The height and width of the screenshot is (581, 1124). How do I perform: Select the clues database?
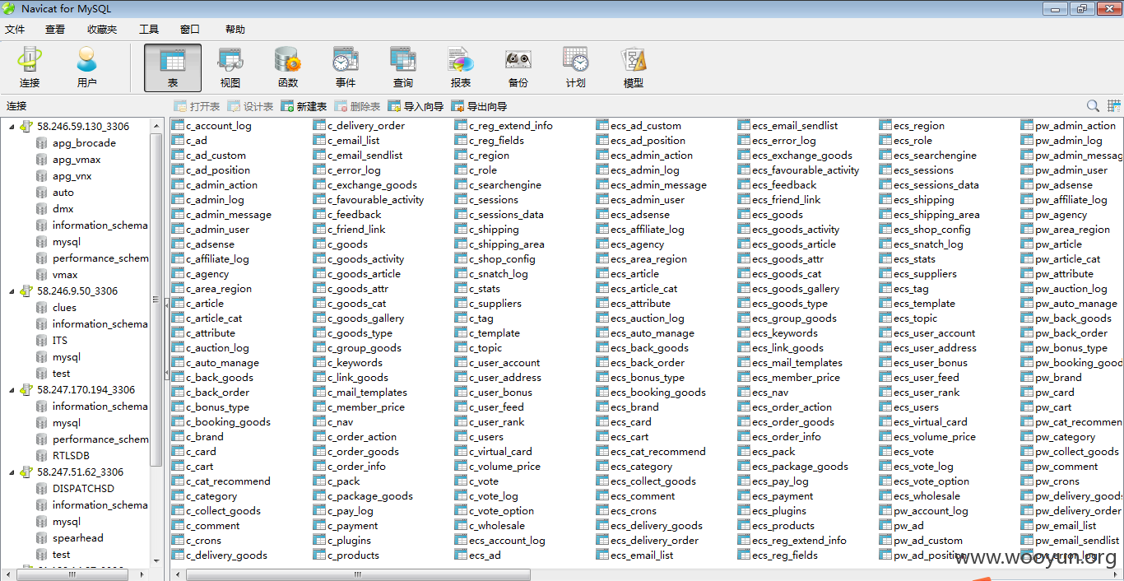pyautogui.click(x=56, y=308)
